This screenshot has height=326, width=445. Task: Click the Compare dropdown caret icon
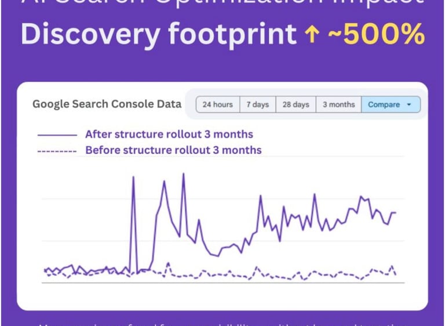(408, 104)
